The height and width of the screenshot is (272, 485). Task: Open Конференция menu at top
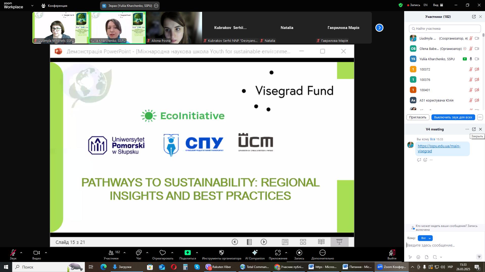click(54, 6)
